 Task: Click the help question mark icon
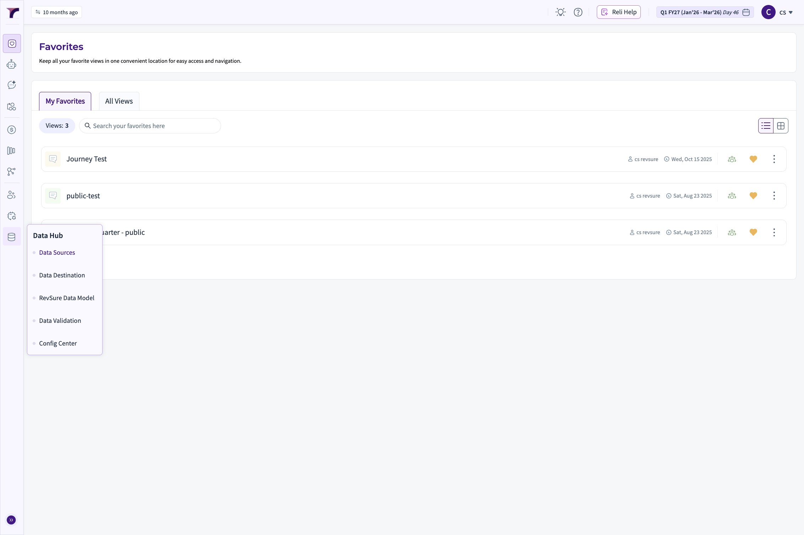point(578,12)
